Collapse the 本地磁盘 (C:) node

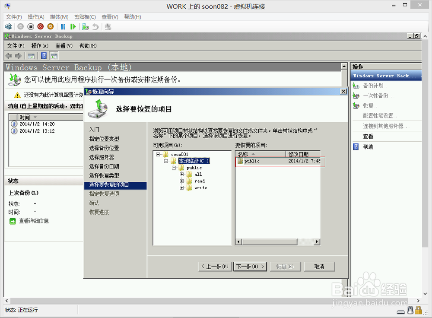click(x=166, y=161)
